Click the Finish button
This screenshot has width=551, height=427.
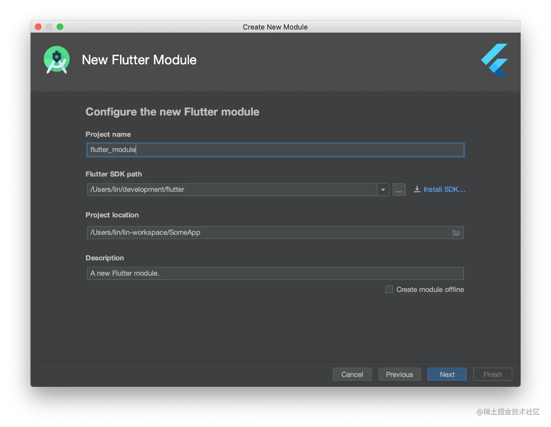click(492, 374)
